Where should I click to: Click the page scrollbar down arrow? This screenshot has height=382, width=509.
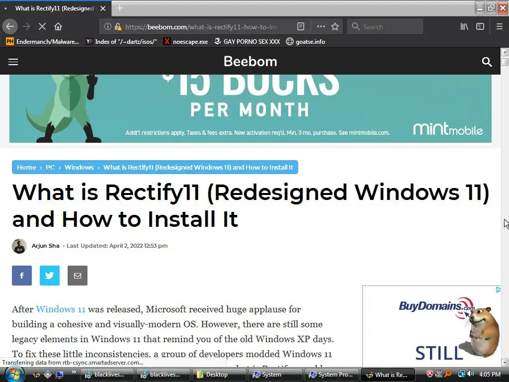(505, 363)
